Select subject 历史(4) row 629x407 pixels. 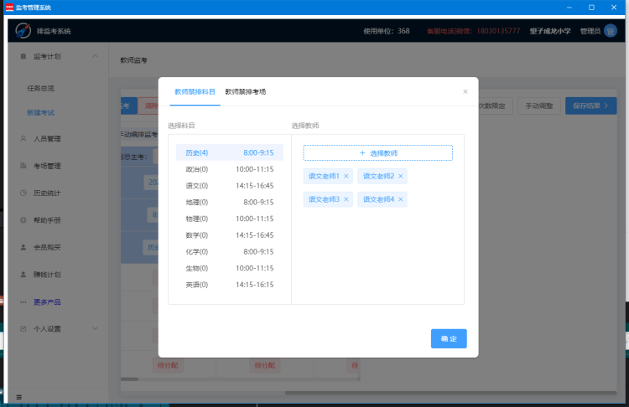pos(230,152)
